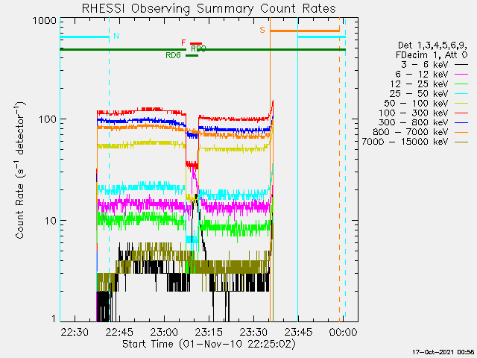Select the '7000 - 15000 keV' legend label

[x=405, y=142]
